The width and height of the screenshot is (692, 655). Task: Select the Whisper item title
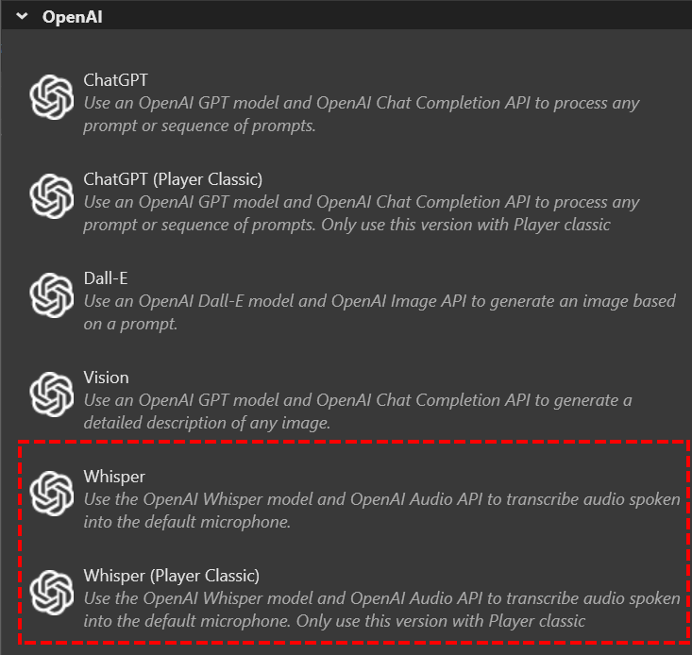pyautogui.click(x=114, y=477)
